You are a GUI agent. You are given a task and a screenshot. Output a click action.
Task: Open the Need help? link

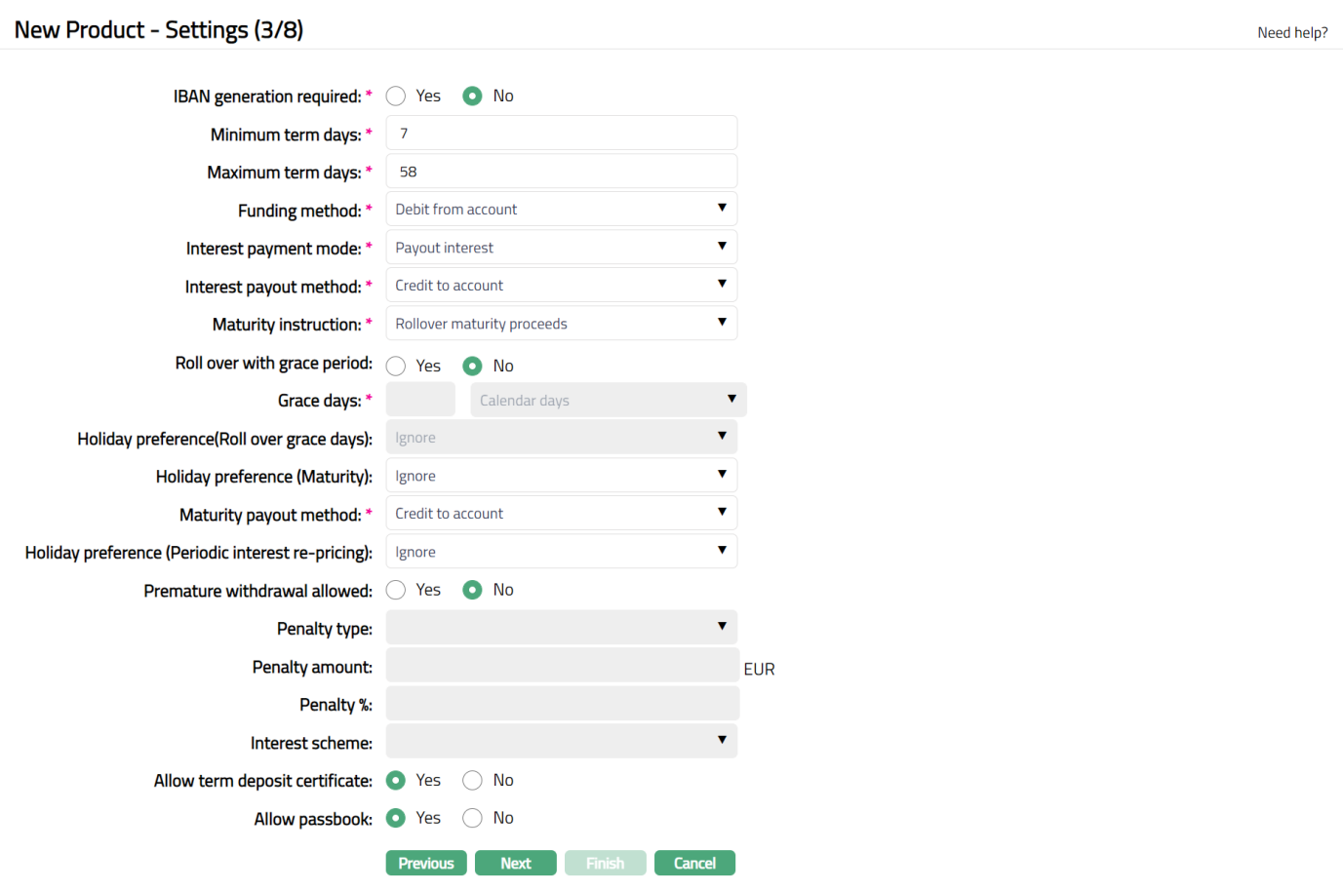tap(1292, 33)
